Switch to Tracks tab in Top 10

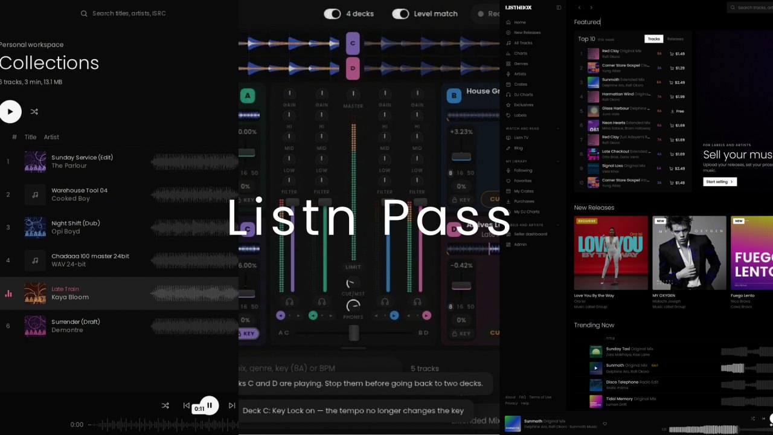[x=653, y=39]
